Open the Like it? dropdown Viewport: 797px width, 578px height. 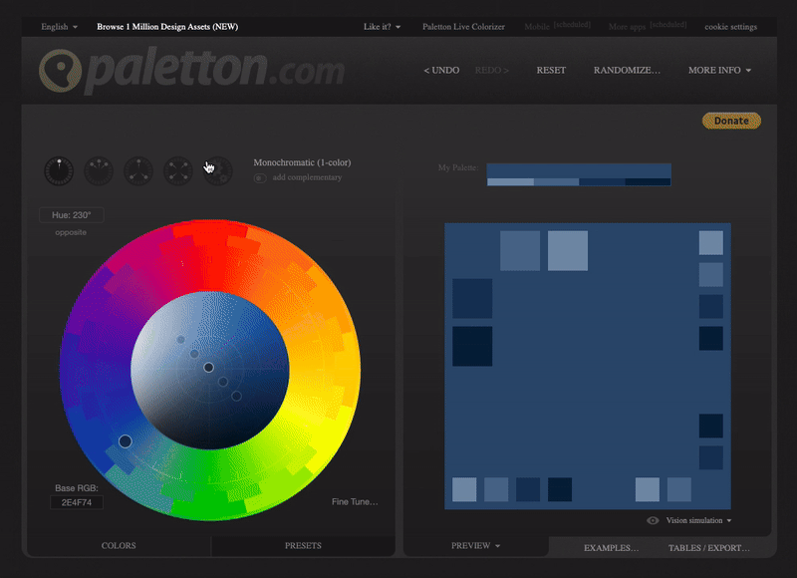click(382, 27)
